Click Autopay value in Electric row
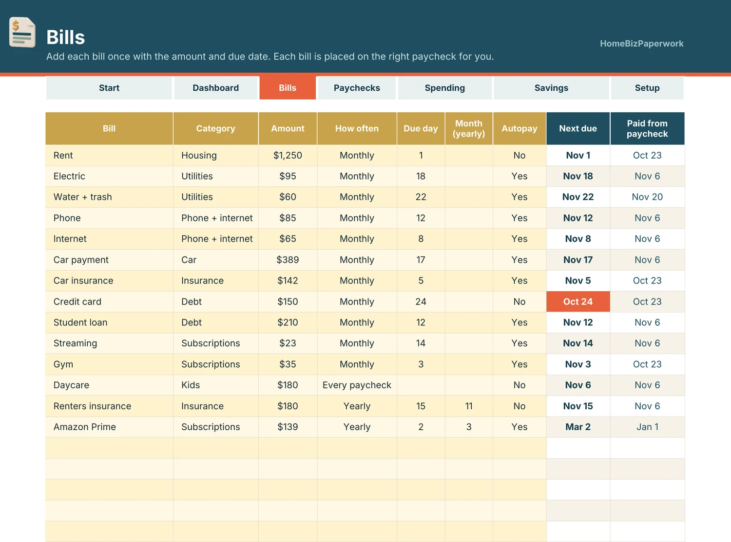This screenshot has height=542, width=731. pyautogui.click(x=519, y=176)
